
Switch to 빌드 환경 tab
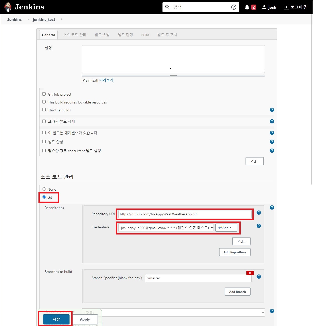point(126,35)
